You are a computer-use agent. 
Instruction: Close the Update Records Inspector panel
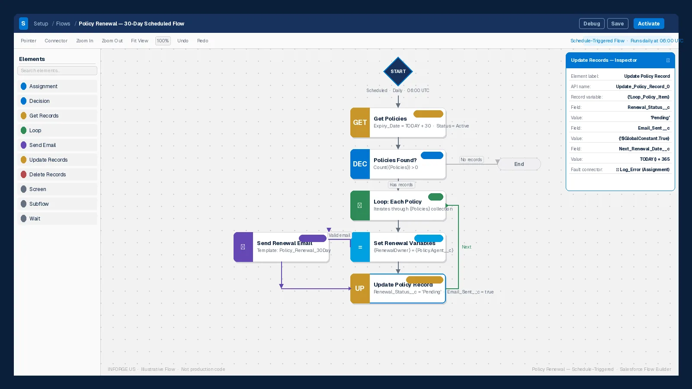coord(668,61)
